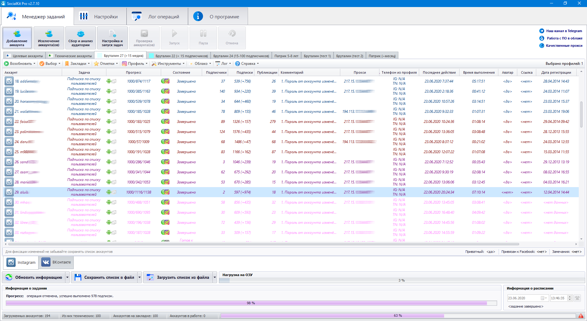Click the Instagram network tab
Viewport: 587px width, 321px height.
click(x=21, y=262)
